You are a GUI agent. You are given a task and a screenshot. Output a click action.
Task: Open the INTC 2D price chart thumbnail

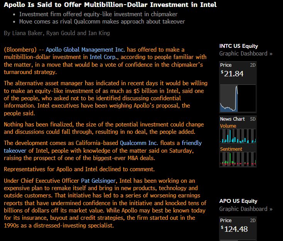[238, 98]
